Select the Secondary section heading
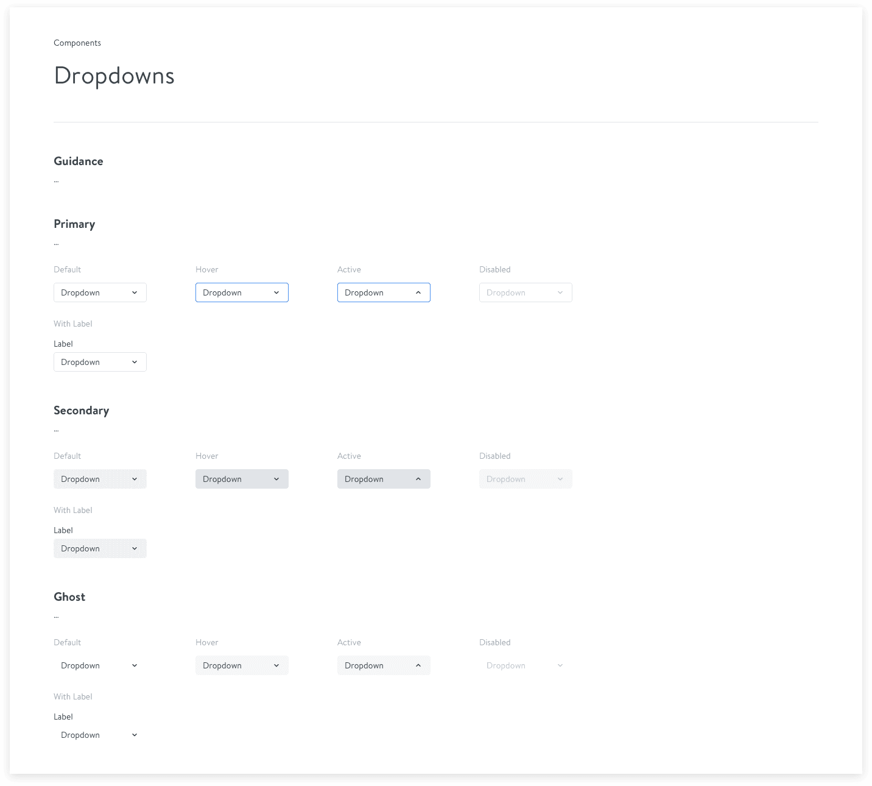 pos(82,411)
